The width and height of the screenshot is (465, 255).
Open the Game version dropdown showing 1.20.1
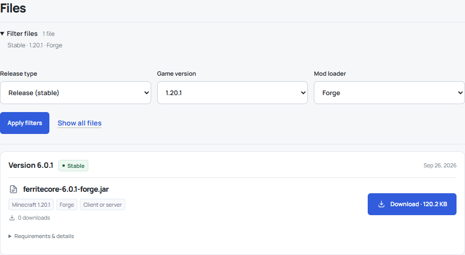[x=232, y=93]
